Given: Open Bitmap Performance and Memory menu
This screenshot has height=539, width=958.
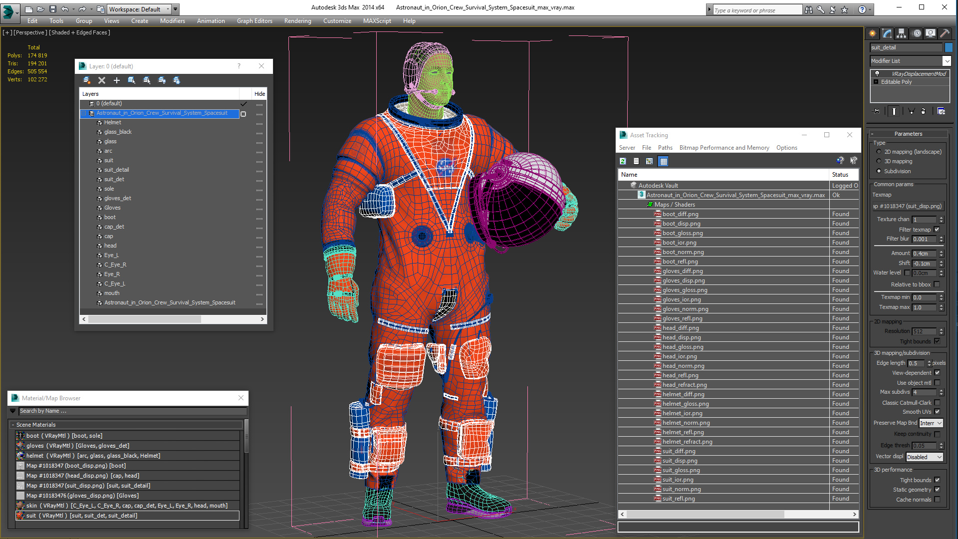Looking at the screenshot, I should (x=724, y=148).
